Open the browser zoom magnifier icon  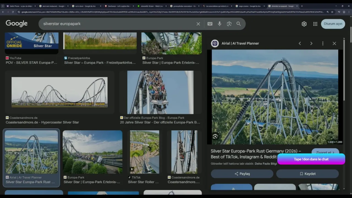(328, 12)
